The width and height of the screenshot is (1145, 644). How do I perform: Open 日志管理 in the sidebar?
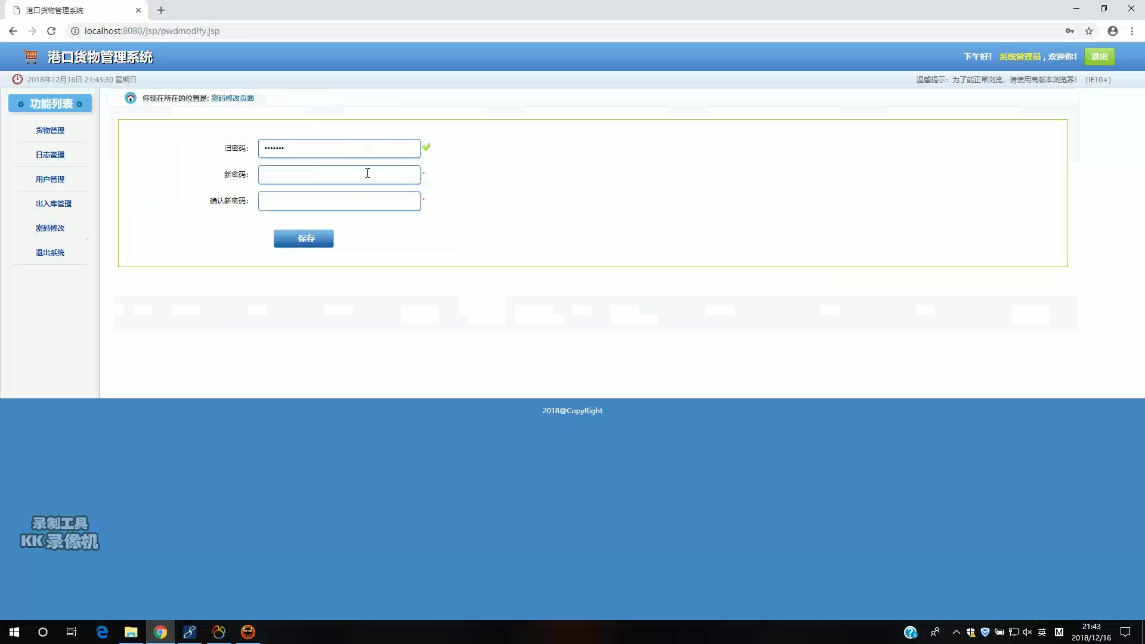click(x=50, y=155)
